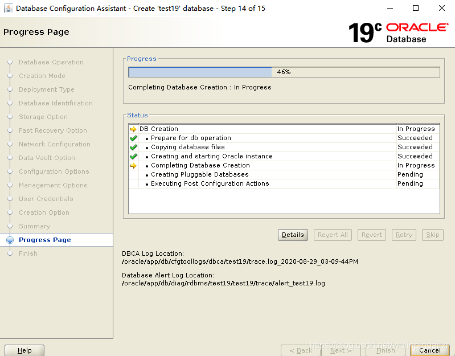The height and width of the screenshot is (356, 455).
Task: Click the Revert All button
Action: [333, 235]
